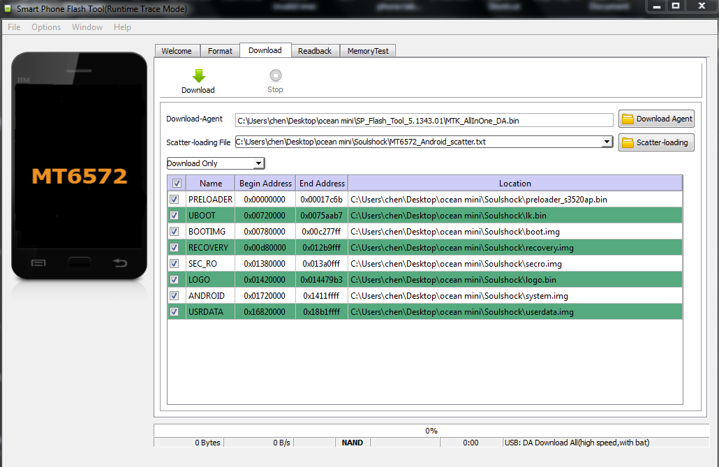Click the Name column header
719x467 pixels.
coord(211,184)
